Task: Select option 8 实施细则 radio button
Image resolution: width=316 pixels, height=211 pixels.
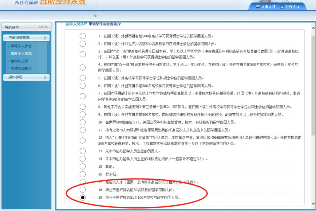Action: click(x=82, y=107)
